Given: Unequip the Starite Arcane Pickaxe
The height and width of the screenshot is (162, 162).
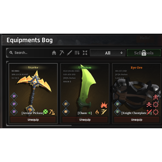Looking at the screenshot, I should pos(33,120).
